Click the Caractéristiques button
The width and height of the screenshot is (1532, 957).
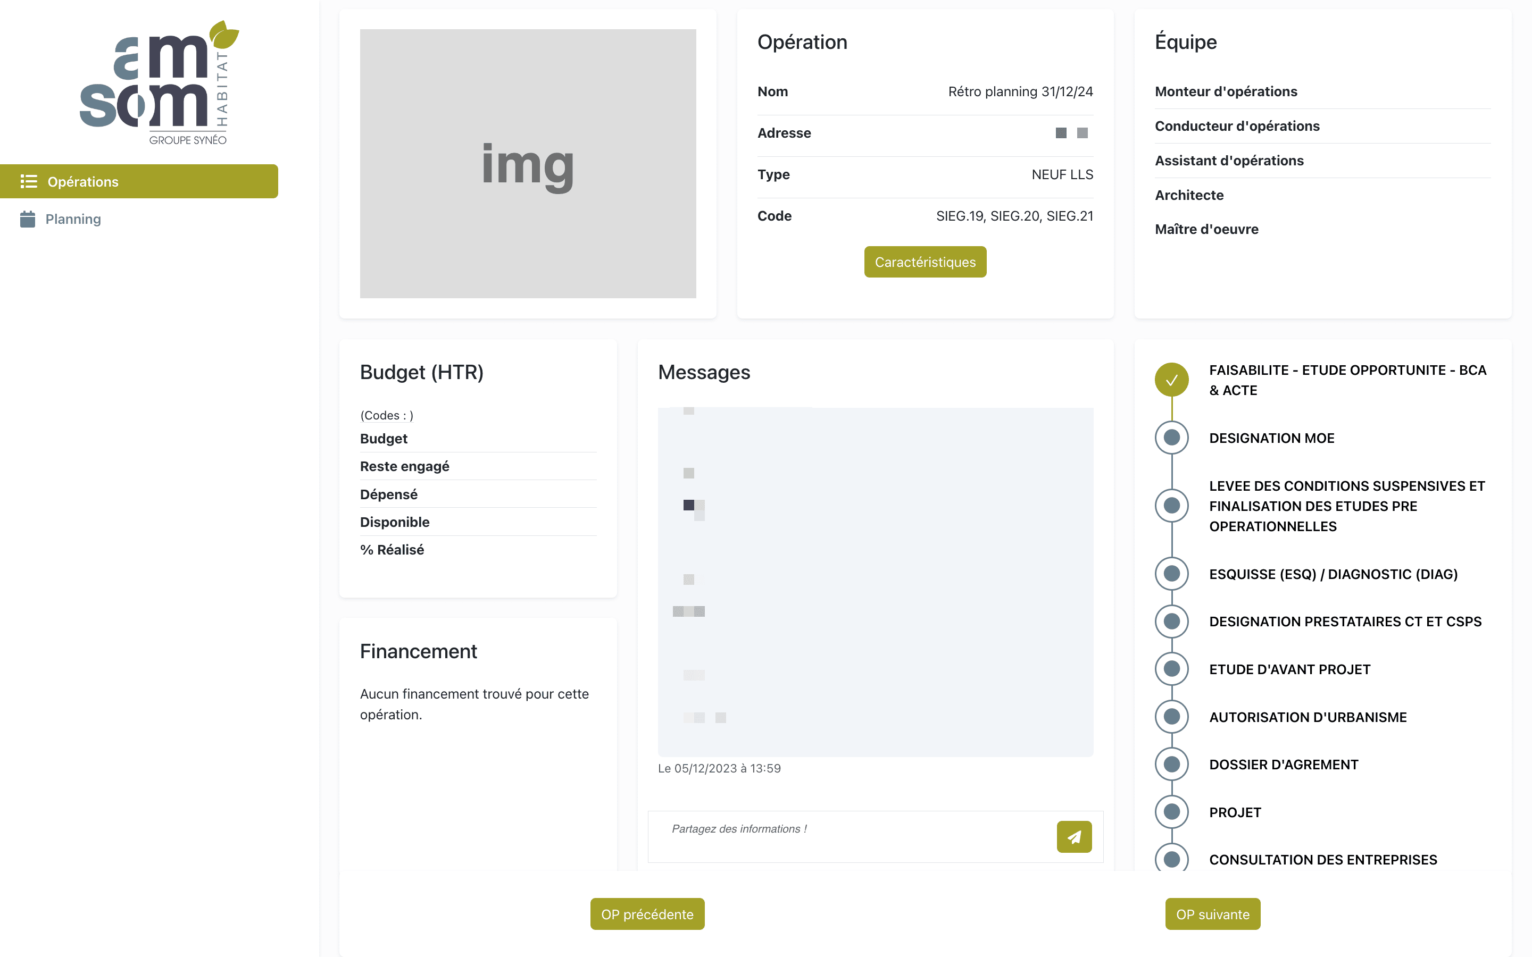click(x=925, y=262)
